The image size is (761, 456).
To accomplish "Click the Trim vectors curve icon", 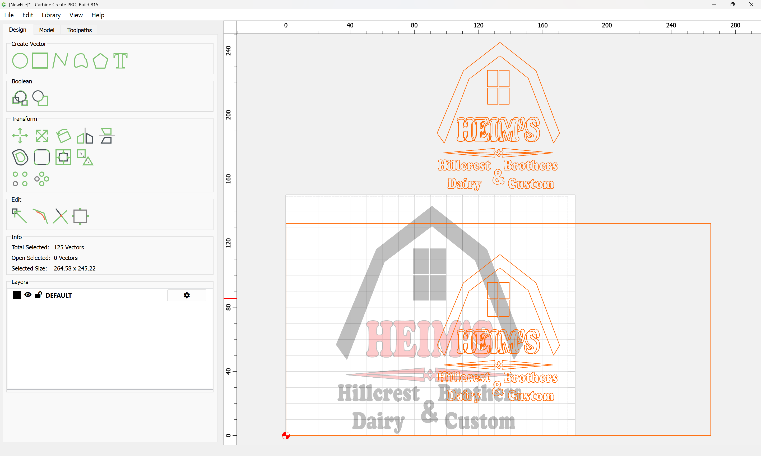I will pyautogui.click(x=40, y=216).
